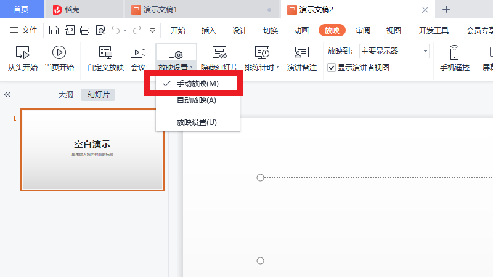The image size is (493, 277).
Task: Toggle 显示演讲者视图 checkbox
Action: click(332, 68)
